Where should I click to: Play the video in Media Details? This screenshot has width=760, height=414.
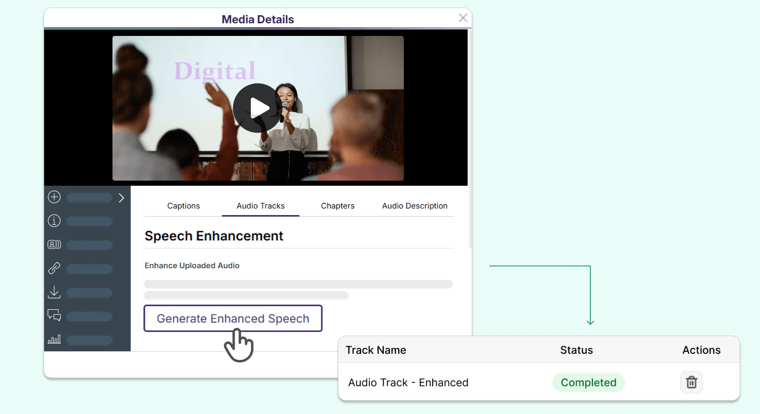click(x=258, y=108)
